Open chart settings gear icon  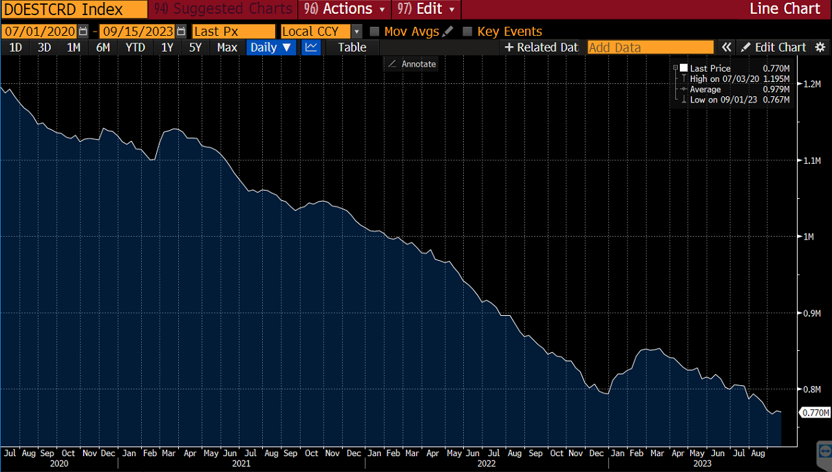pos(820,47)
